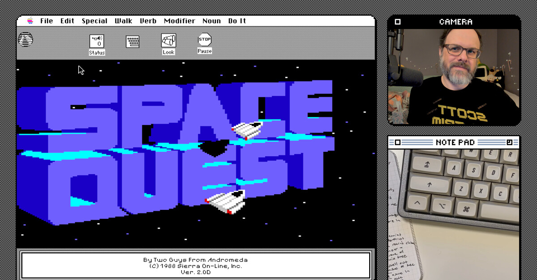Open the Apple menu
The image size is (537, 280).
[30, 21]
